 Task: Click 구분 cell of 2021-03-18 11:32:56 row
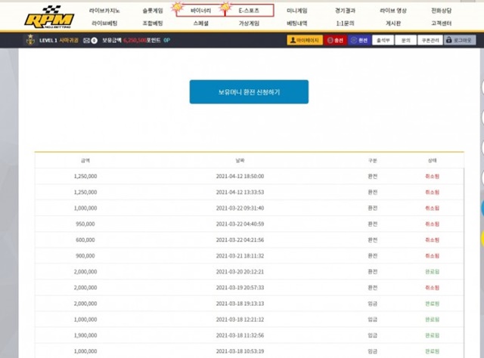[373, 335]
